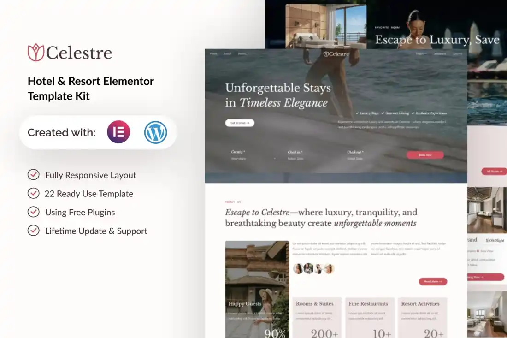Select the Happy Guests image card
This screenshot has height=338, width=507.
257,289
